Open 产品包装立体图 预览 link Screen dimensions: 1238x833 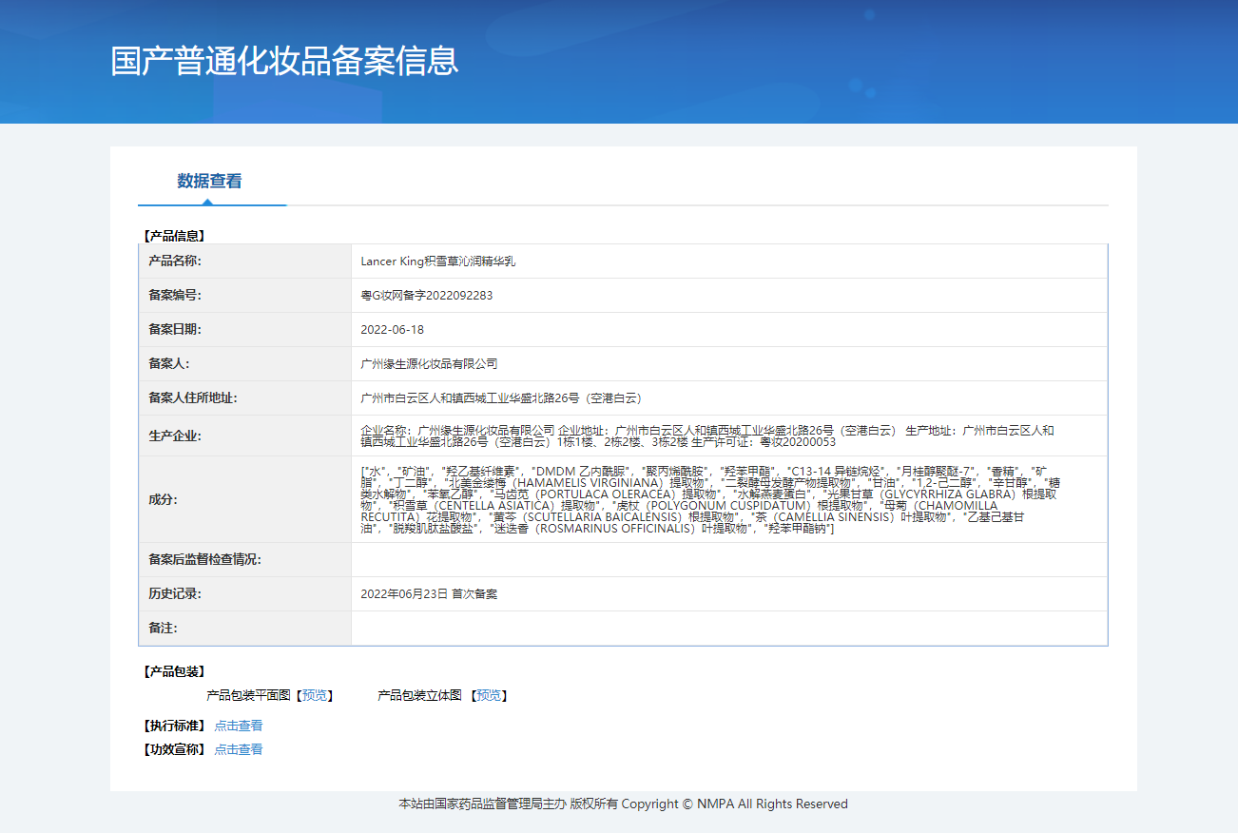point(489,696)
